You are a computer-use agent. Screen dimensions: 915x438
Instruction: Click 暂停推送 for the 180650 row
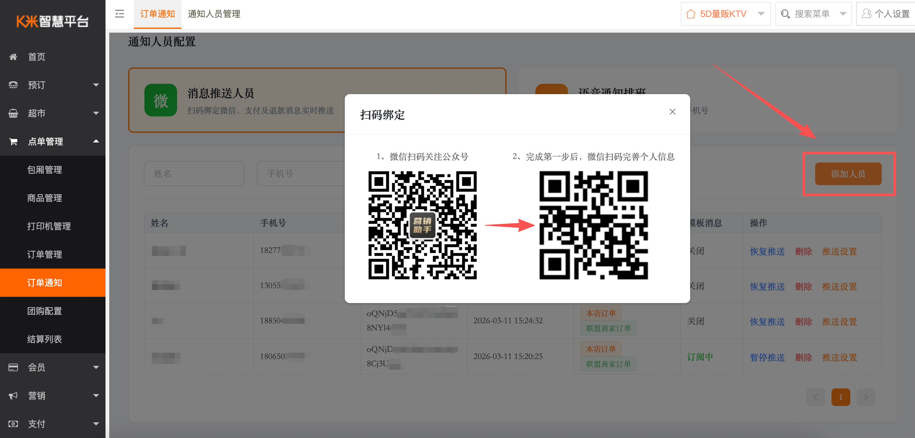point(767,357)
